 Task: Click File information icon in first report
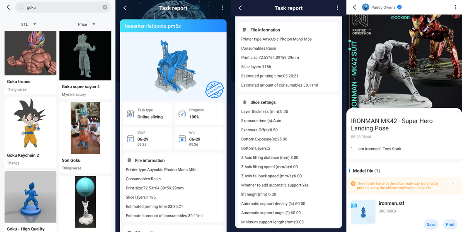pyautogui.click(x=129, y=160)
